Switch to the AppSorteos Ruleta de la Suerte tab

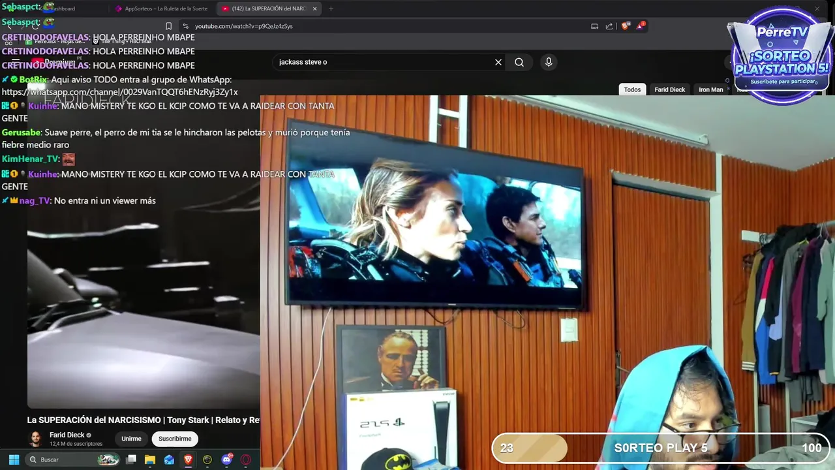[x=161, y=8]
